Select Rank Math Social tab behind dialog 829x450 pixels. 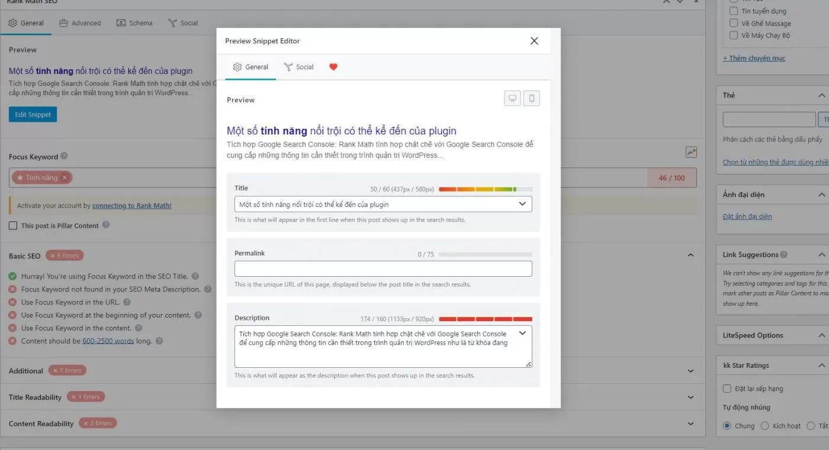point(183,23)
